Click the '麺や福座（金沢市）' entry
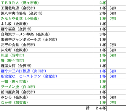Image resolution: width=126 pixels, height=111 pixels. pos(16,29)
